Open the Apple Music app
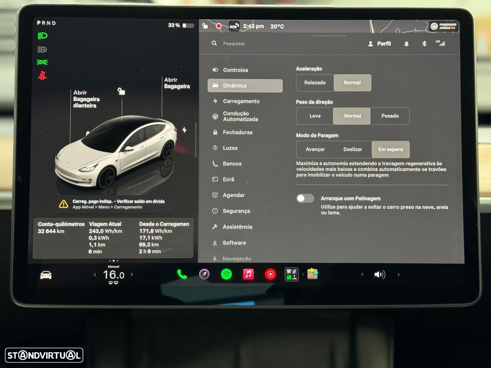 248,274
